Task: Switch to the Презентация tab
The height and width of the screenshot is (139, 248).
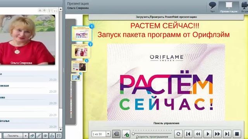Action: 229,7
